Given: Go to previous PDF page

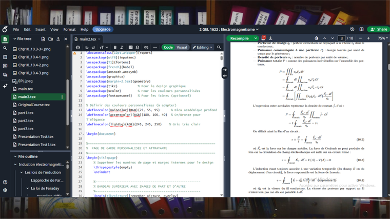Looking at the screenshot, I should point(325,38).
